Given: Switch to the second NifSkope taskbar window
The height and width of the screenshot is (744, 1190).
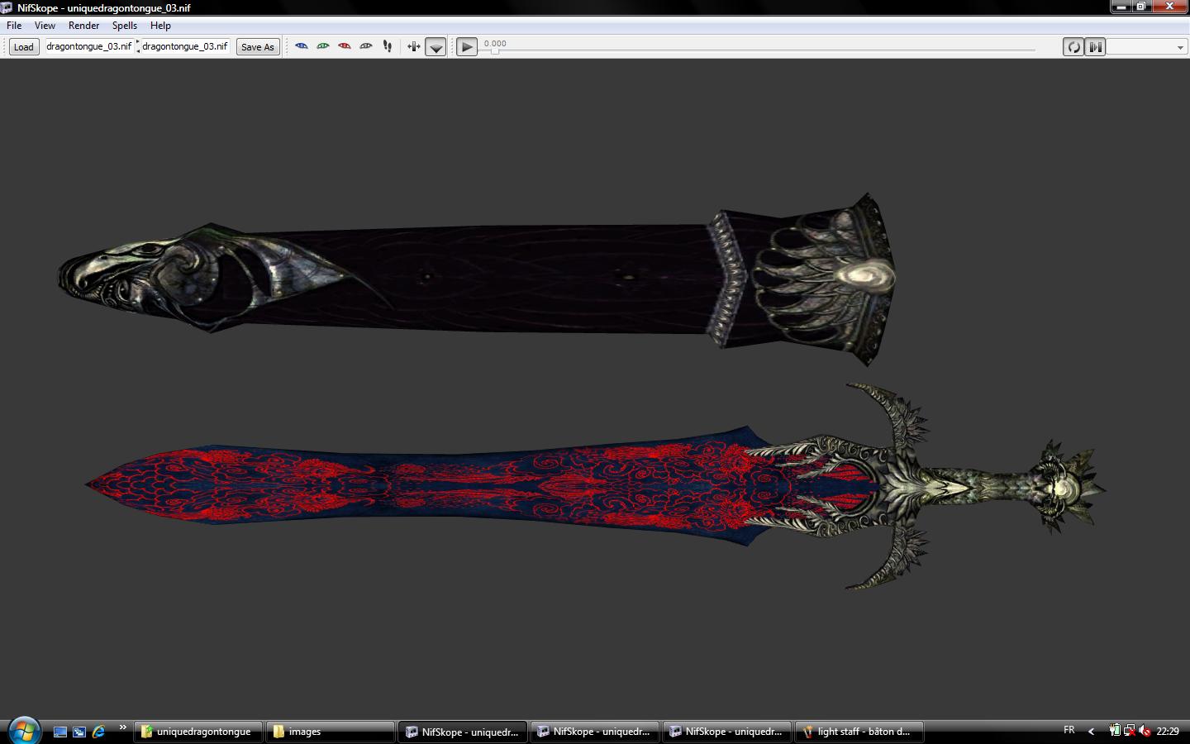Looking at the screenshot, I should (x=595, y=732).
